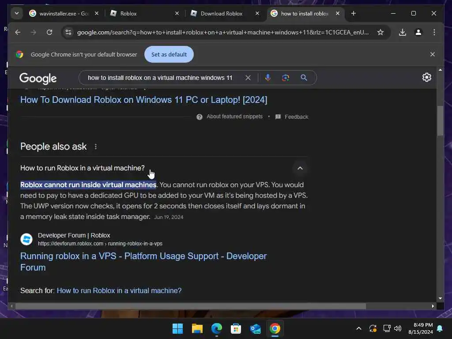Image resolution: width=452 pixels, height=339 pixels.
Task: Set Chrome as default browser
Action: coord(169,54)
